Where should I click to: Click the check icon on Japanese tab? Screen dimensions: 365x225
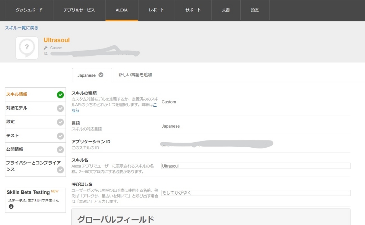tap(101, 75)
